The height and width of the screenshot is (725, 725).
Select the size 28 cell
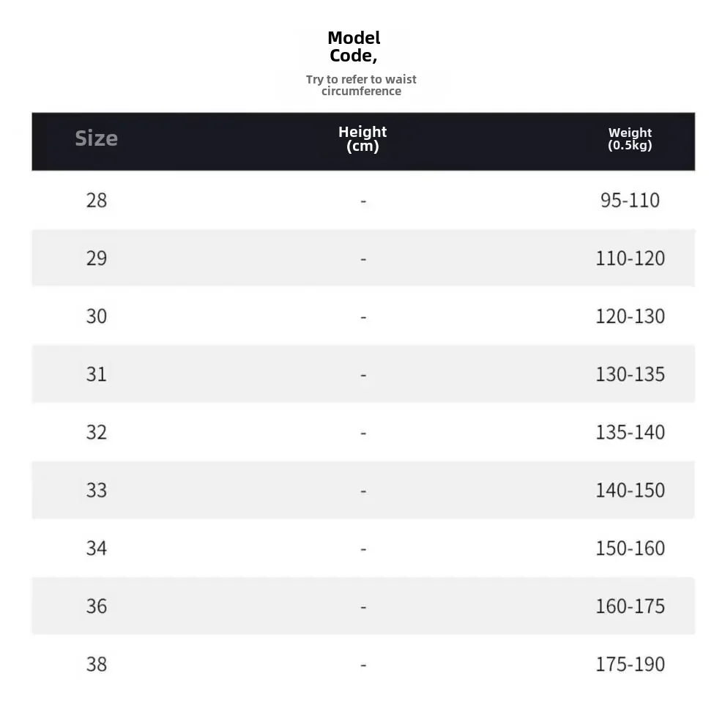point(97,200)
